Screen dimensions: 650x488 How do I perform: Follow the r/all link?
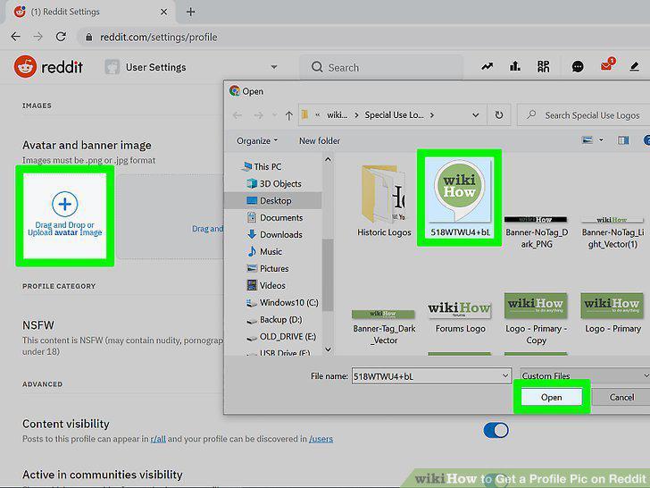[158, 439]
